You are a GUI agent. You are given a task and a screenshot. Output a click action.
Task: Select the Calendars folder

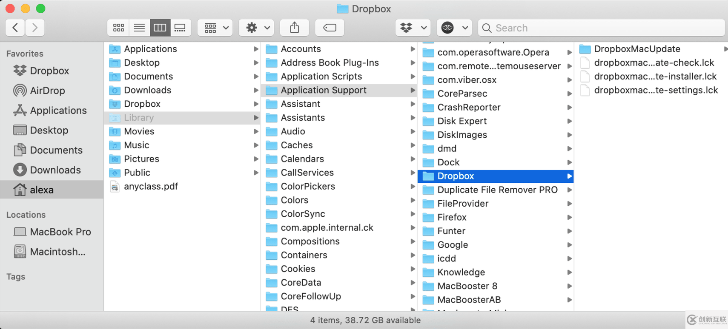(339, 159)
